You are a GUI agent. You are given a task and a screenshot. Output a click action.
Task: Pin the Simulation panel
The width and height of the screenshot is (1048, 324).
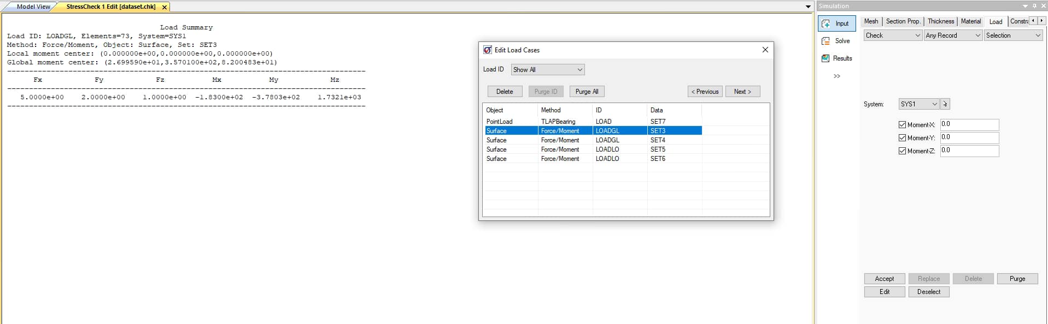(x=1034, y=6)
